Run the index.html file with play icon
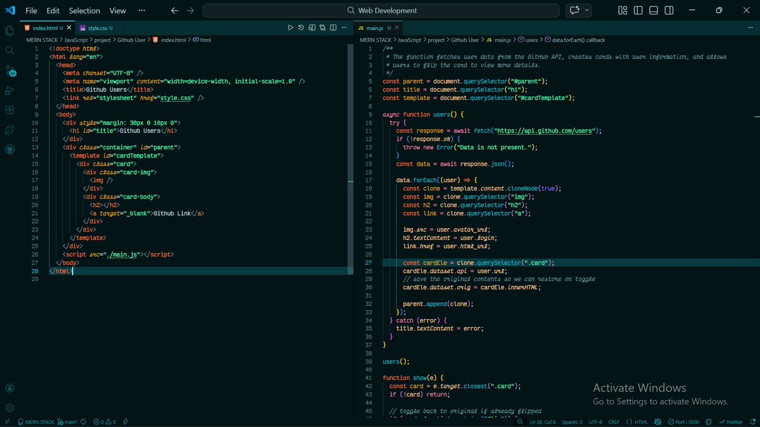 pos(290,28)
